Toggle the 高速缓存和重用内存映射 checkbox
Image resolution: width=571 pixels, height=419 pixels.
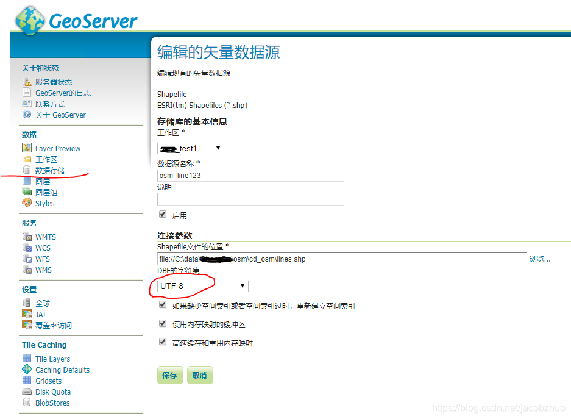[x=163, y=342]
